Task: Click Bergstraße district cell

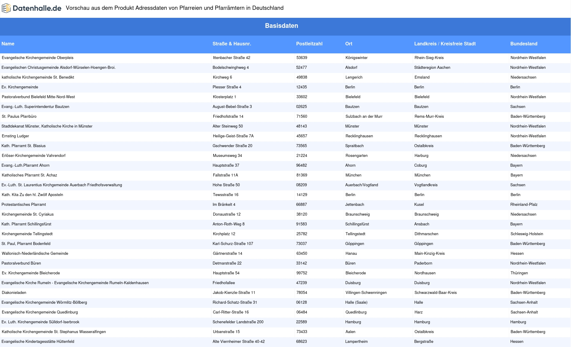Action: pos(424,342)
